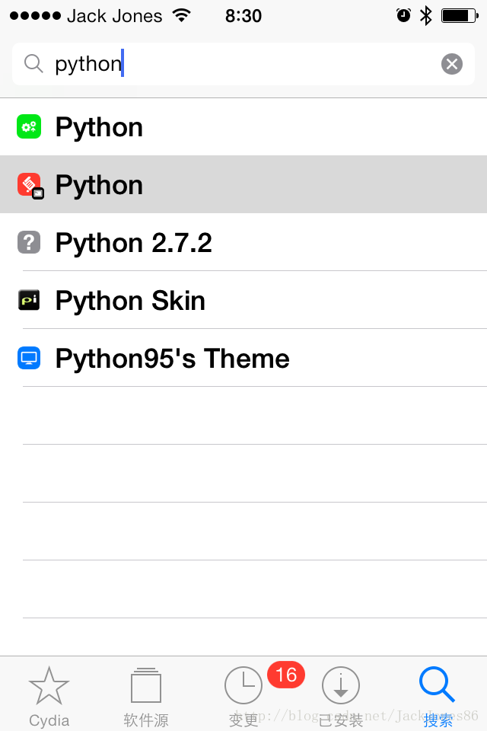Open the highlighted Python result row
This screenshot has width=487, height=731.
click(243, 184)
